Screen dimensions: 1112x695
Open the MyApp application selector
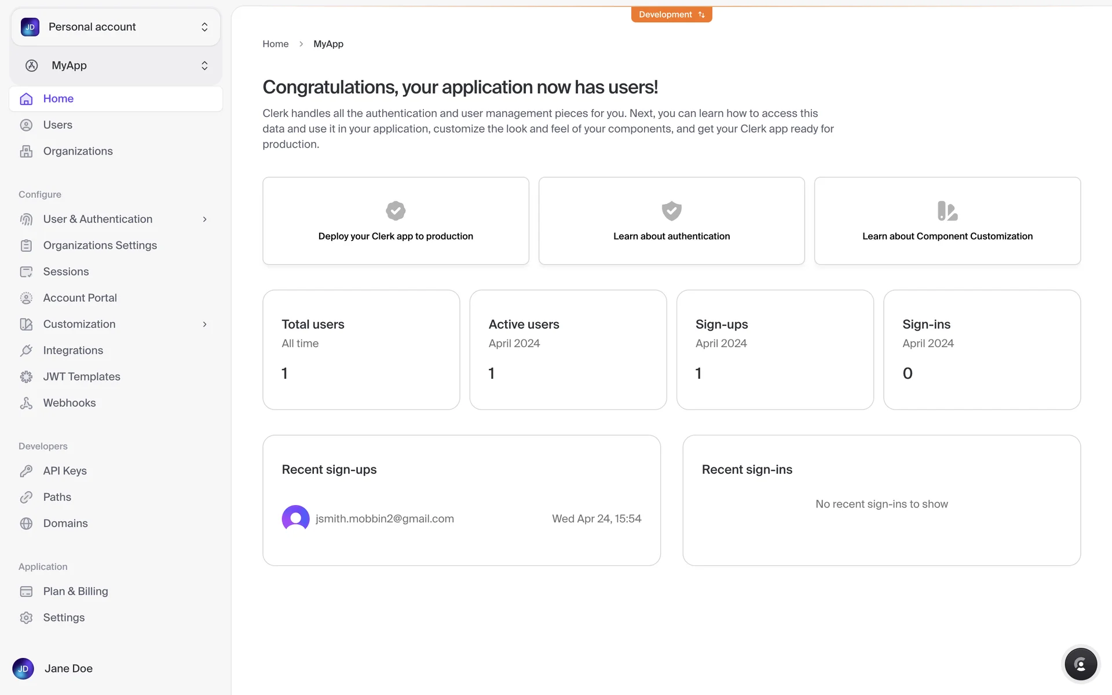(x=115, y=65)
